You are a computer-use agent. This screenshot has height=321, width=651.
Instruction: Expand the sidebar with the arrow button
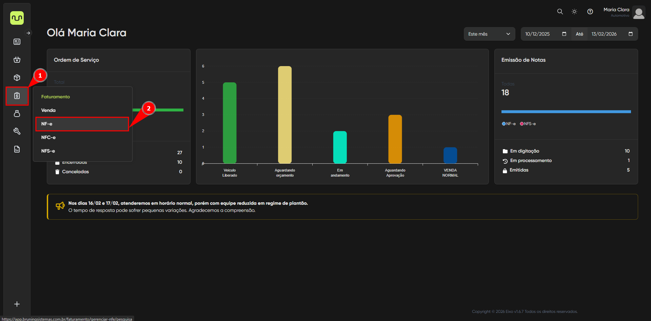pos(28,33)
